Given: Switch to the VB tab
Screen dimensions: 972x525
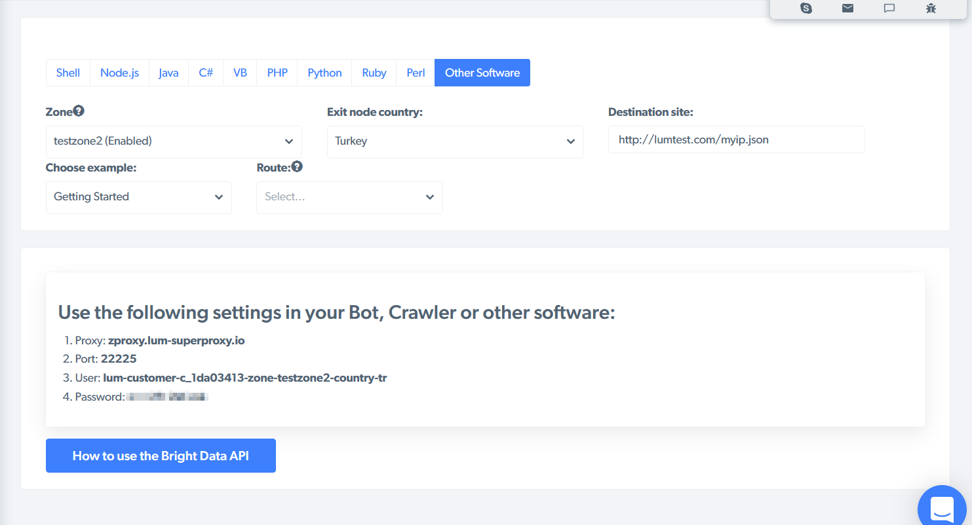Looking at the screenshot, I should click(240, 73).
